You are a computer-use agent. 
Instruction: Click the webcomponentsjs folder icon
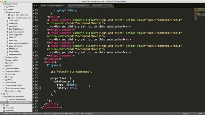click(x=6, y=91)
